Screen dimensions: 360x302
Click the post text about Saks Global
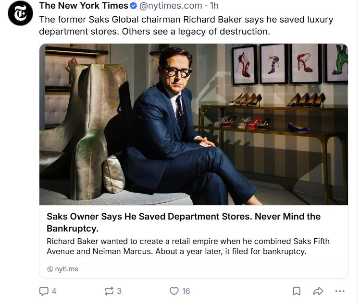186,25
